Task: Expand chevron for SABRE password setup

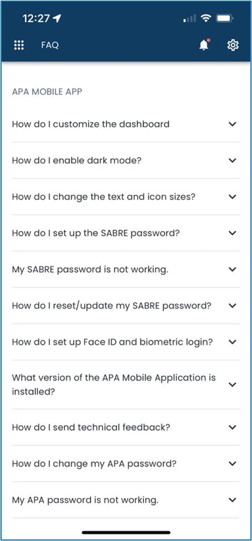Action: tap(233, 233)
